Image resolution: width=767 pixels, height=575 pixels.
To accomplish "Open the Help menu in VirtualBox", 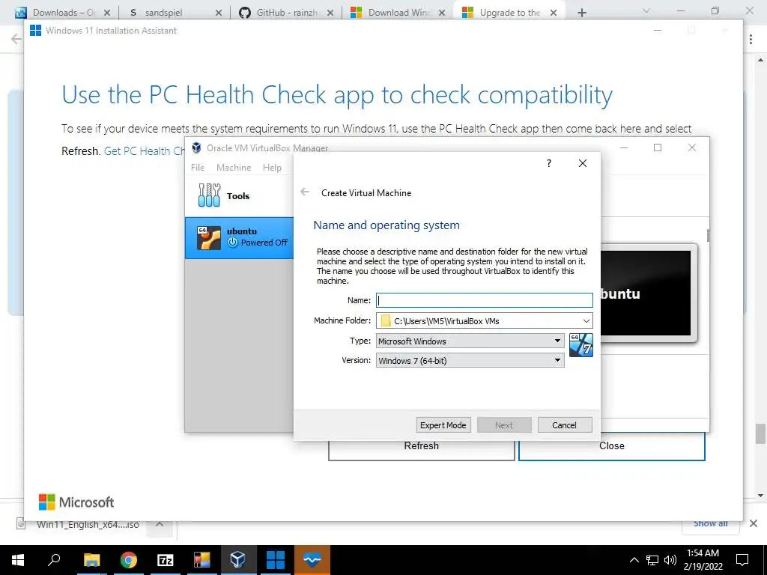I will click(272, 168).
